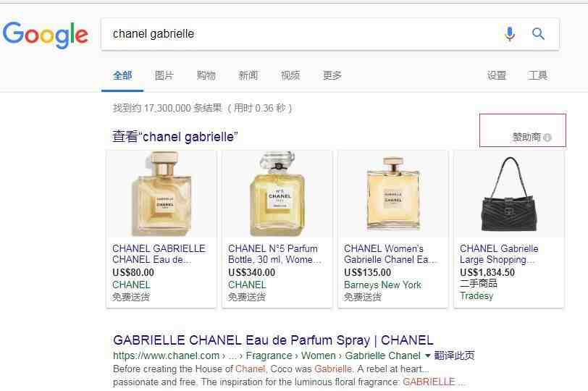Switch to the 图片 tab
The width and height of the screenshot is (588, 391).
point(164,75)
